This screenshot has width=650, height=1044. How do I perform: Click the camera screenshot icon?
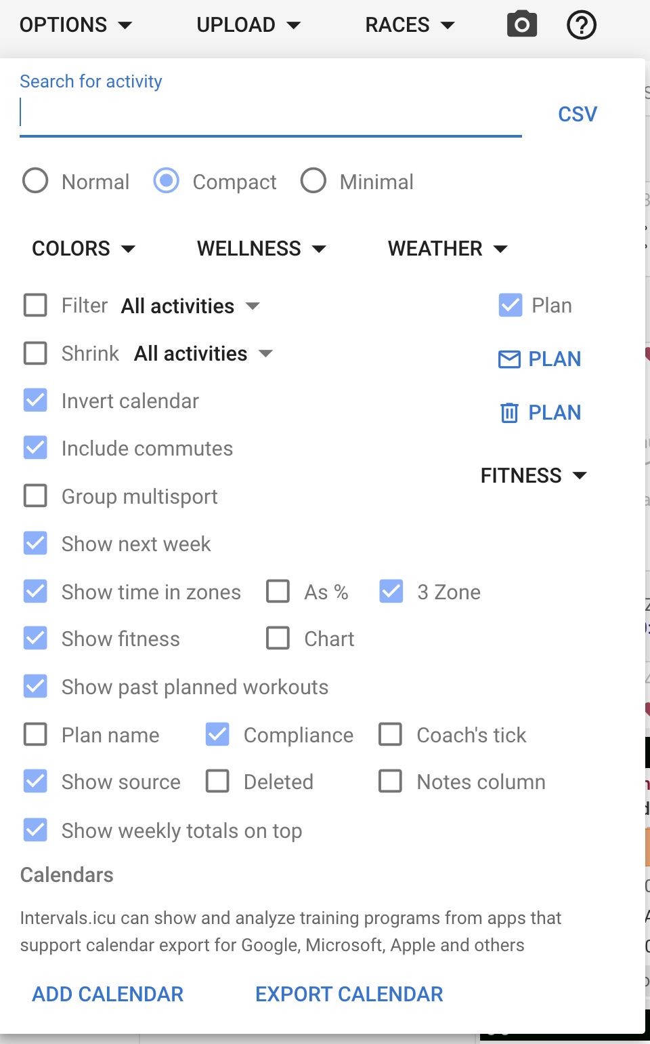[522, 24]
